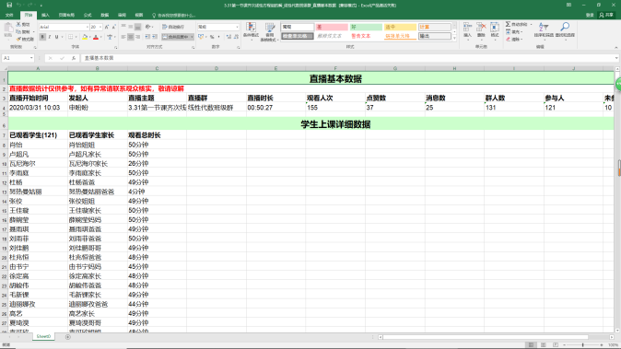Decrease the indent level
This screenshot has width=621, height=349.
click(147, 37)
